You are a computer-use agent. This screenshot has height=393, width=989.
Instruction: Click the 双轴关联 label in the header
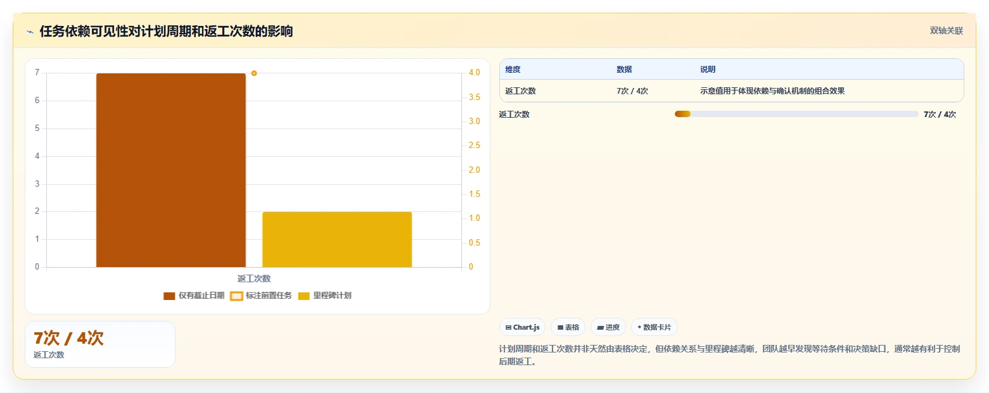pos(946,31)
